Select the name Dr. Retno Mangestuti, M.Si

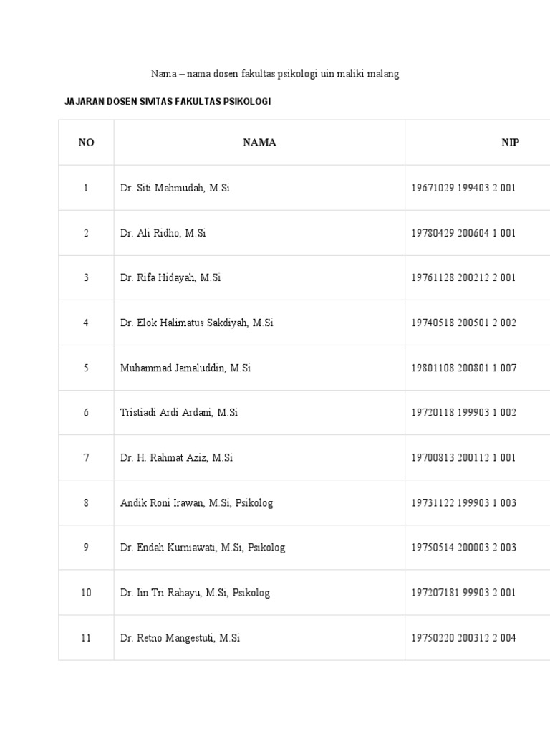click(x=180, y=638)
